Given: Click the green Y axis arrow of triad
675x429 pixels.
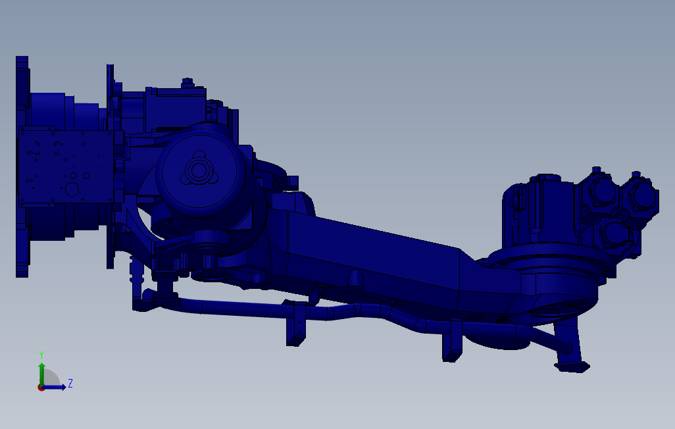Looking at the screenshot, I should point(41,374).
